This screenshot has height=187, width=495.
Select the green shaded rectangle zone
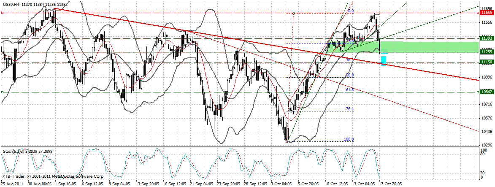430,47
